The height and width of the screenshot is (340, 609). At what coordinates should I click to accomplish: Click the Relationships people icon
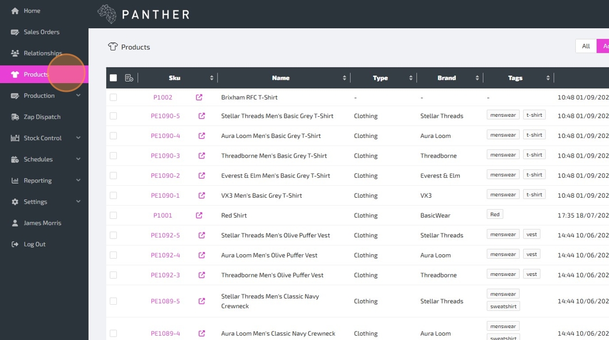[x=15, y=53]
